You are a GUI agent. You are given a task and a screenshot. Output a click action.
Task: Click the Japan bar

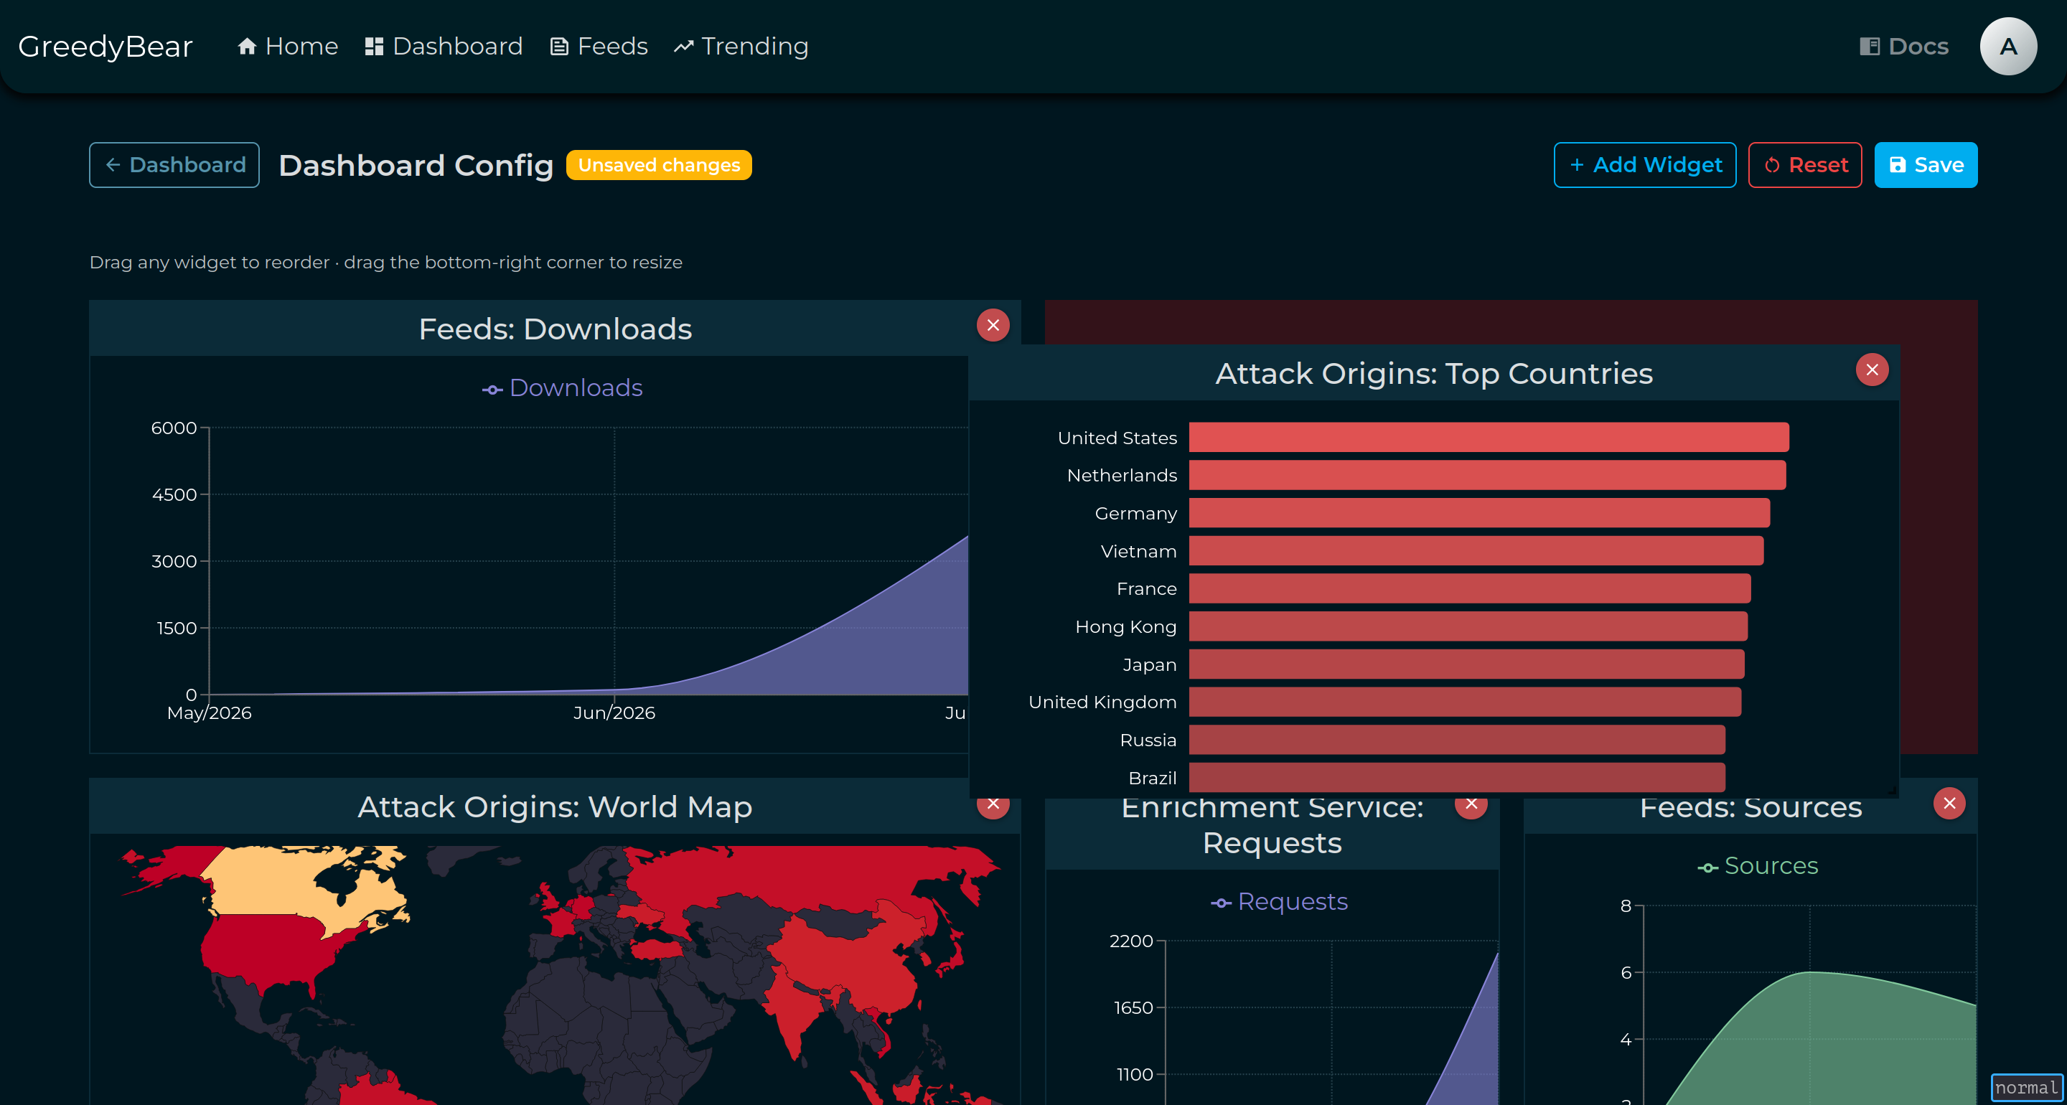[1466, 664]
